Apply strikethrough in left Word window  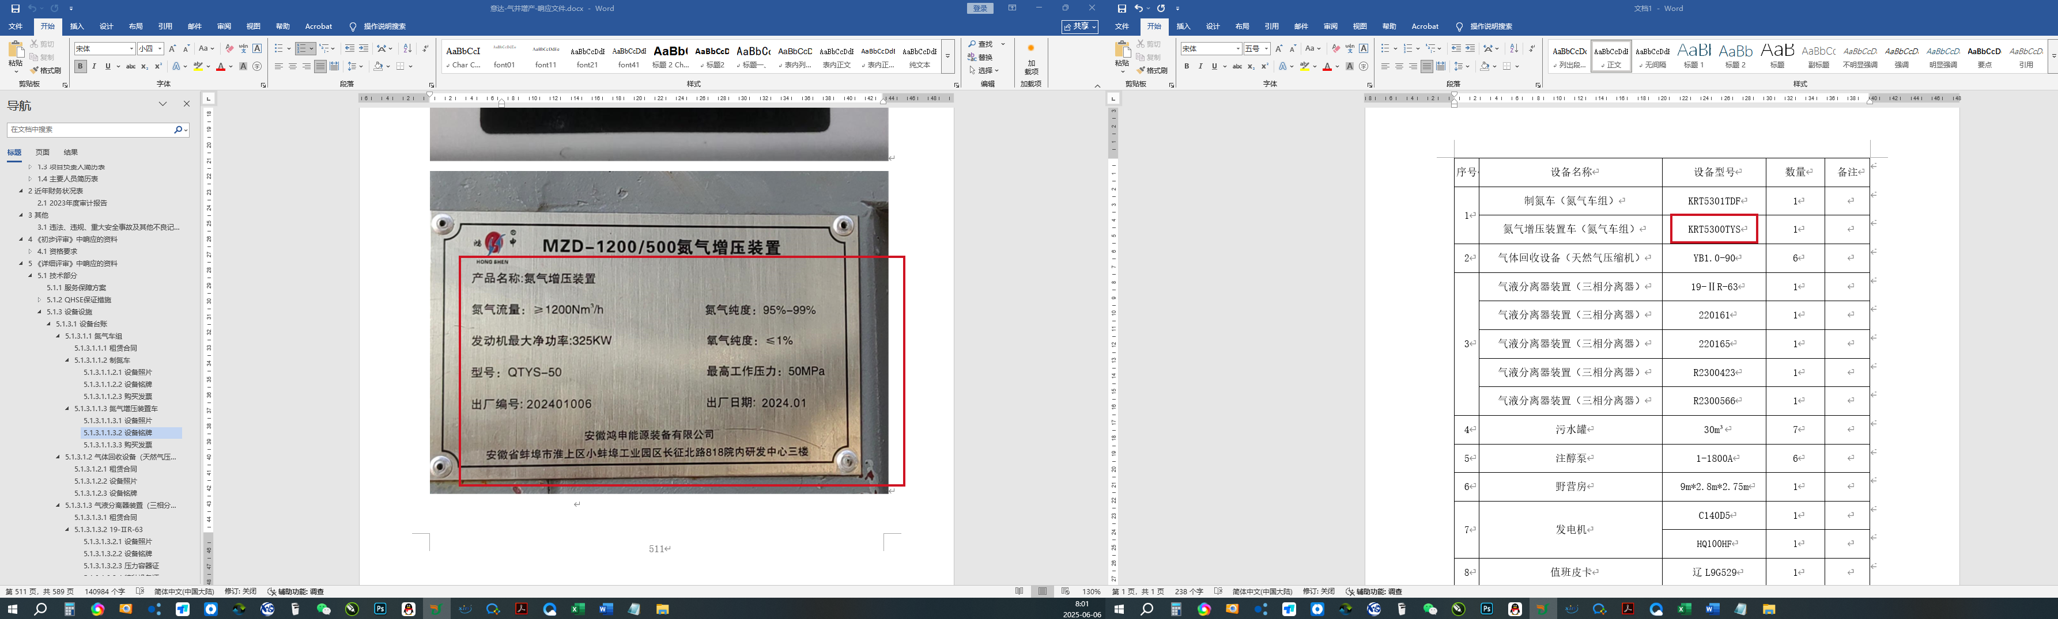(131, 66)
